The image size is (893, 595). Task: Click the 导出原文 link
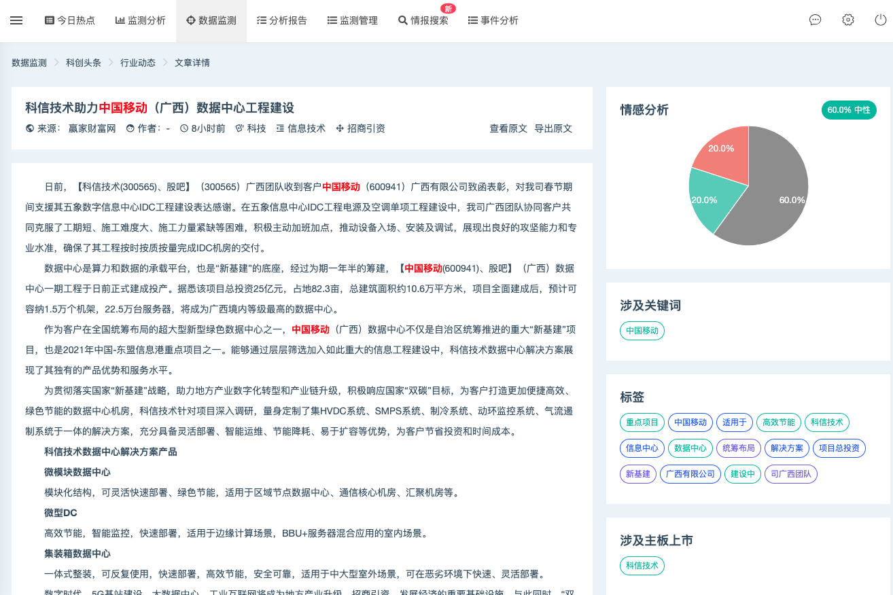554,128
